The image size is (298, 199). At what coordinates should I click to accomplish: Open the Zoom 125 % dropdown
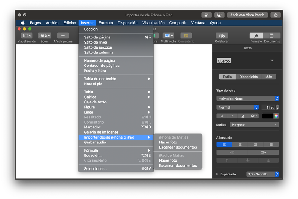click(45, 35)
